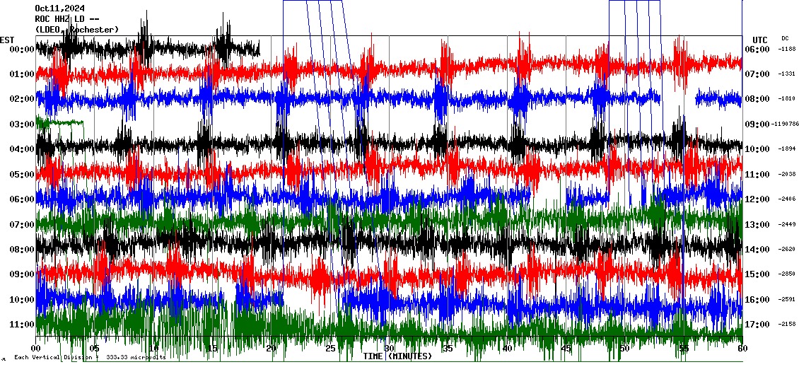Click the "35" minute tick label
The height and width of the screenshot is (367, 799).
point(448,349)
